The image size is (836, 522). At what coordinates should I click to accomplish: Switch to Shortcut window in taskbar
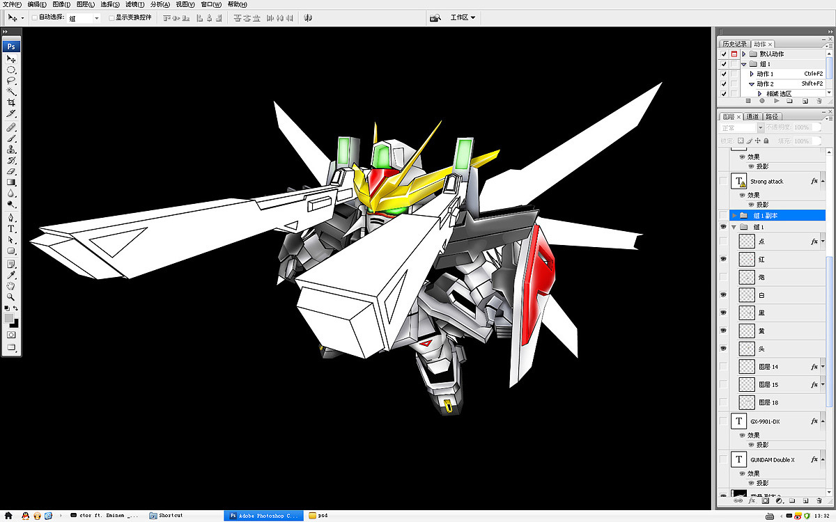tap(166, 516)
